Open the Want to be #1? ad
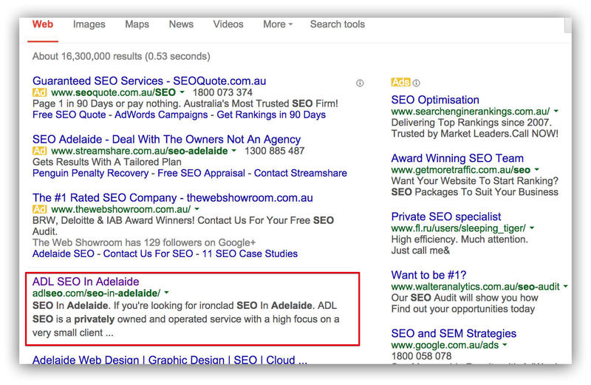The image size is (591, 385). (428, 276)
